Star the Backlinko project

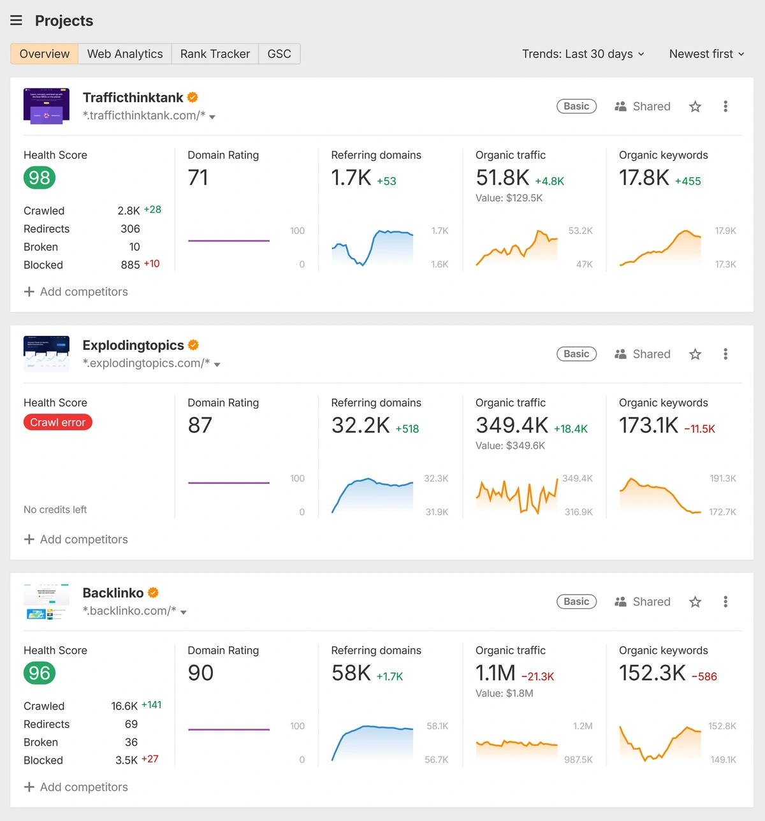pyautogui.click(x=695, y=602)
